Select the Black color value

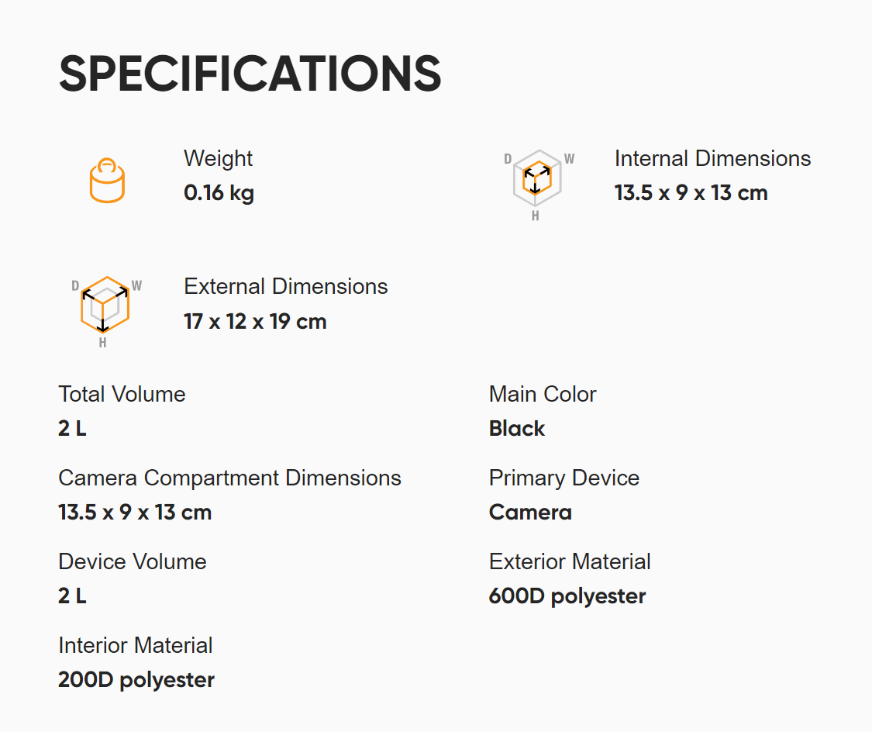[x=516, y=429]
